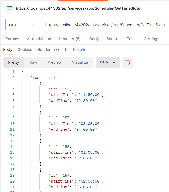The image size is (169, 192).
Task: Click the HTTP request type icon
Action: [9, 8]
